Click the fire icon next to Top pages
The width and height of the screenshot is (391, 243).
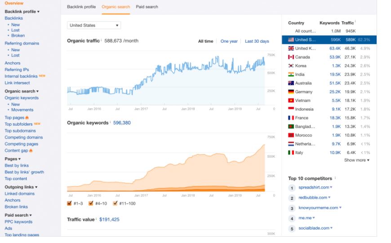27,117
